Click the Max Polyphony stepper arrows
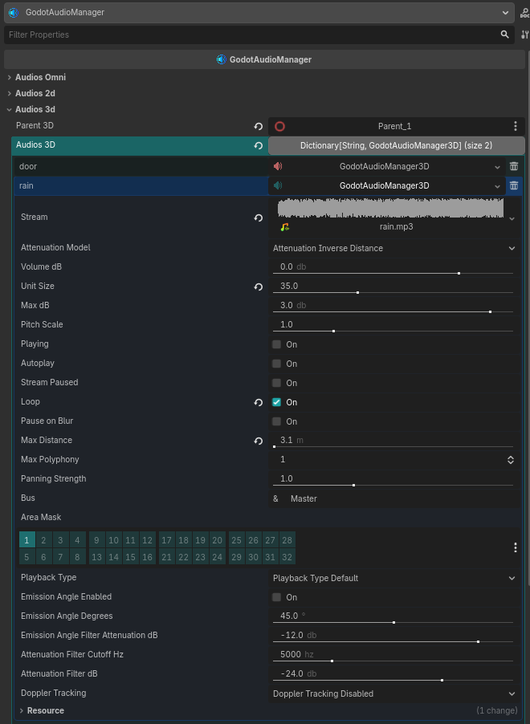 point(511,460)
